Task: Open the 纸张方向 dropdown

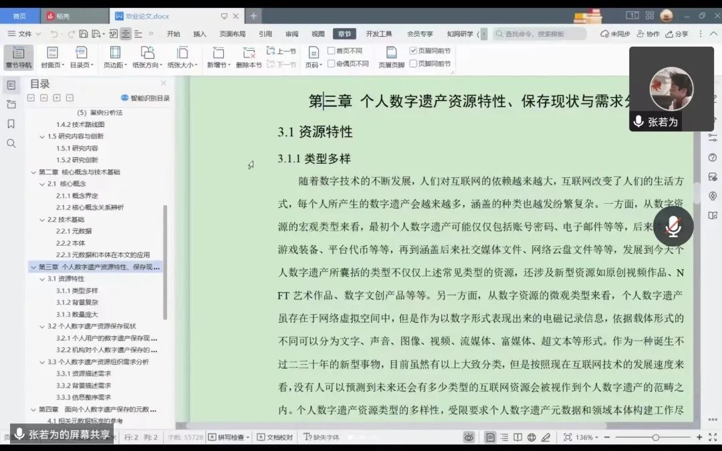Action: 146,57
